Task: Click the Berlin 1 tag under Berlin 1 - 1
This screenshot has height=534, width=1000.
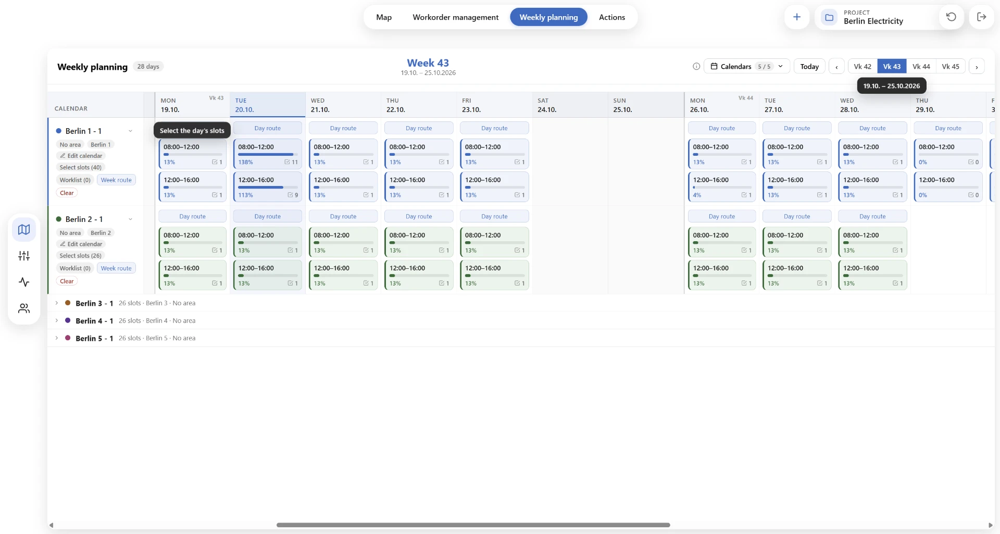Action: [101, 145]
